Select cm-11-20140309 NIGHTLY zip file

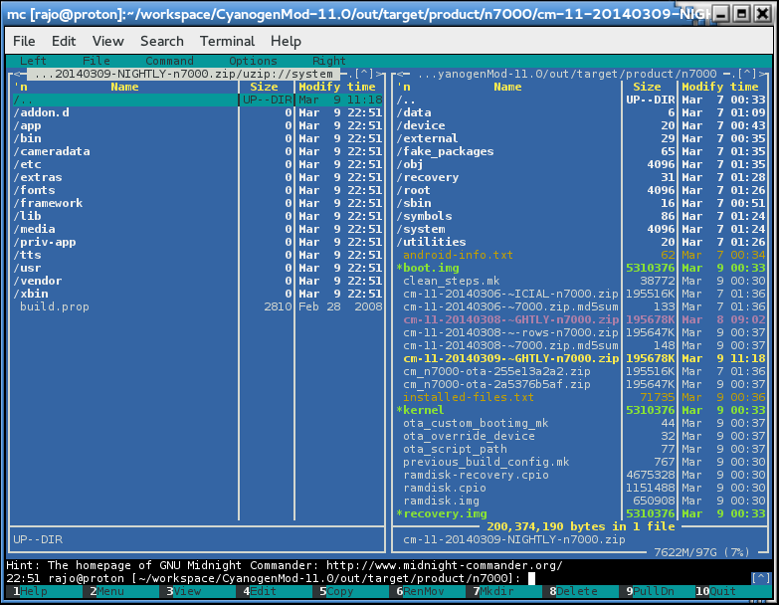[x=581, y=358]
